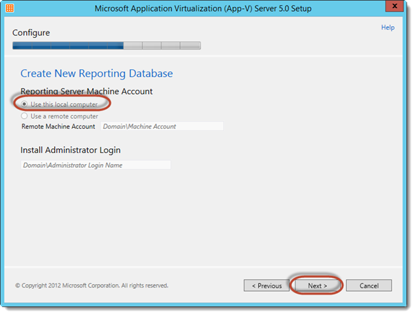
Task: Click the Install Administrator Login name field
Action: point(96,165)
